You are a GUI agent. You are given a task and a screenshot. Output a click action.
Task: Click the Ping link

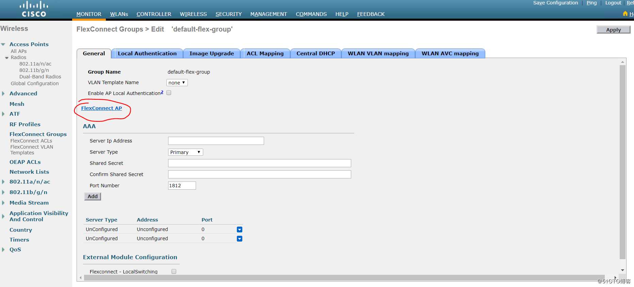coord(591,3)
